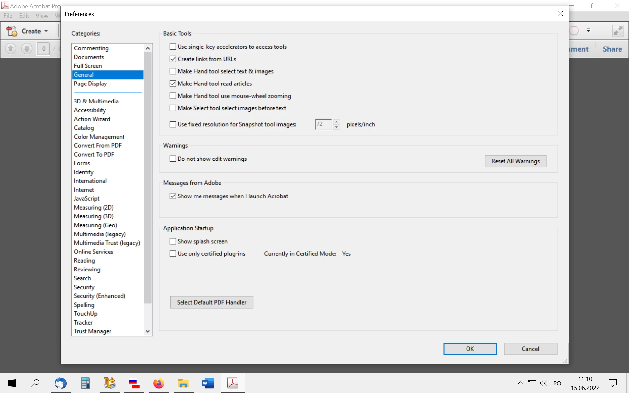Click the read mode expand icon
The image size is (629, 393).
pyautogui.click(x=618, y=31)
